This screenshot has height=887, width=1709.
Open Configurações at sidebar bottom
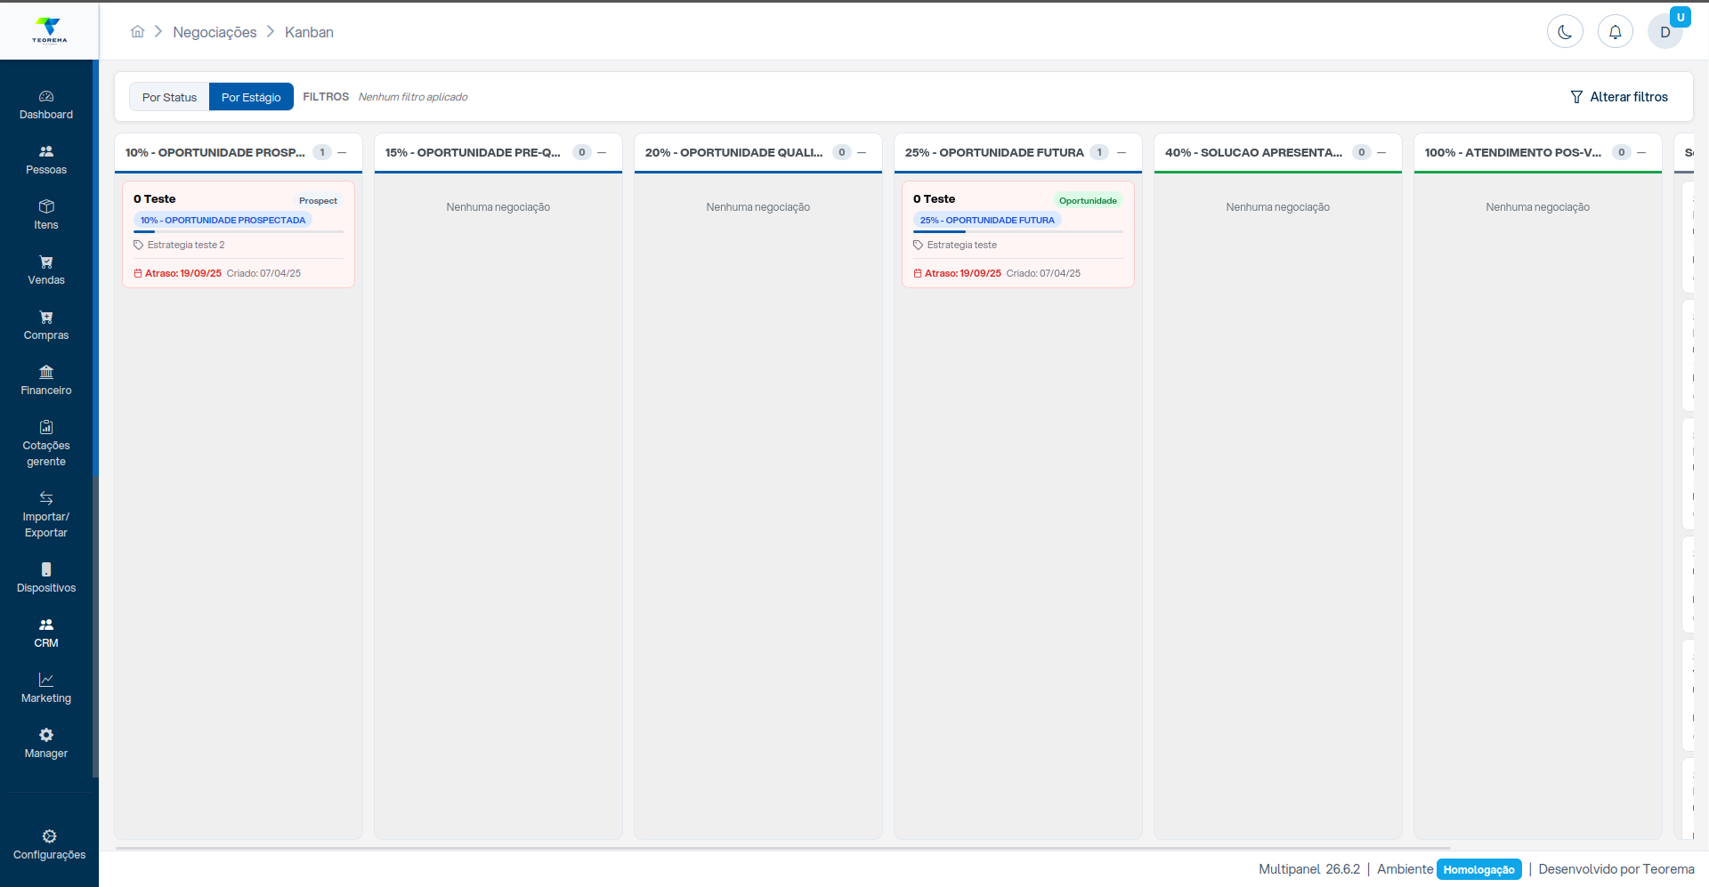(49, 845)
